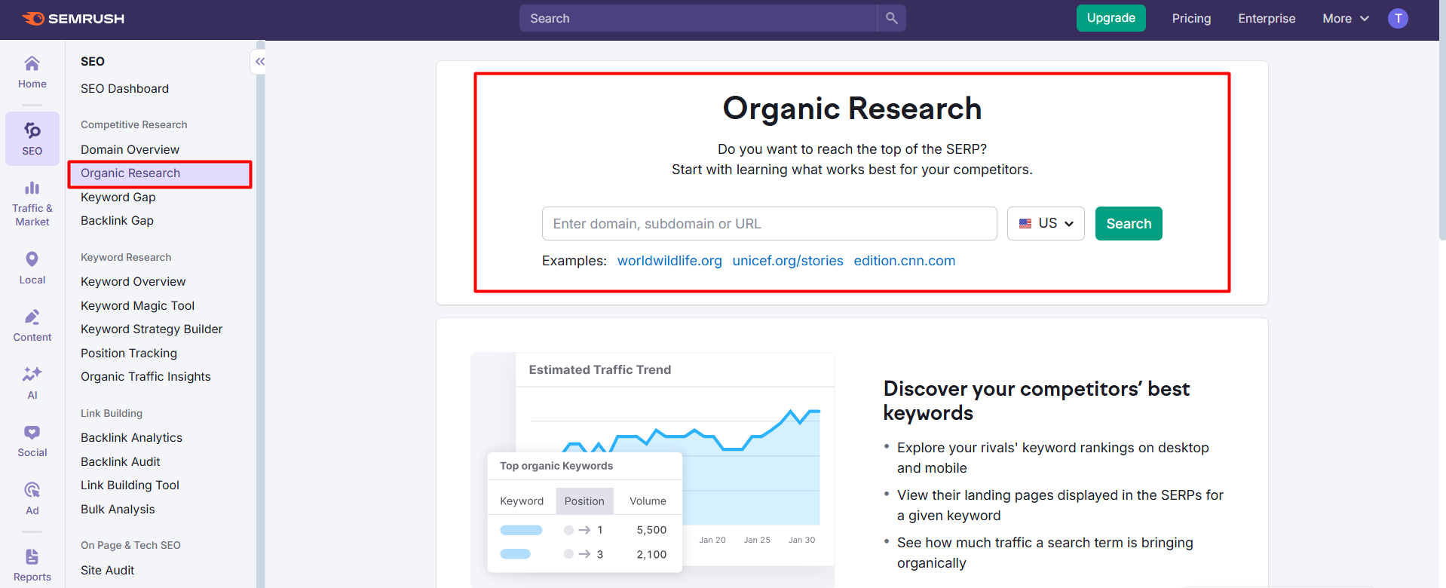Open Domain Overview

click(x=130, y=150)
